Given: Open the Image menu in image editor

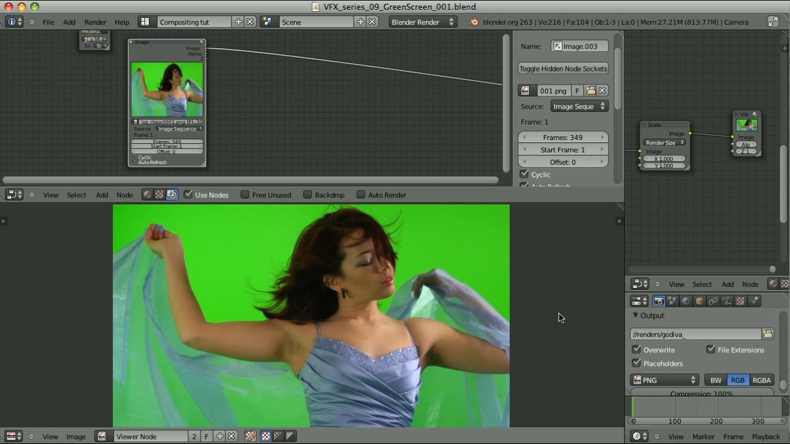Looking at the screenshot, I should click(76, 436).
